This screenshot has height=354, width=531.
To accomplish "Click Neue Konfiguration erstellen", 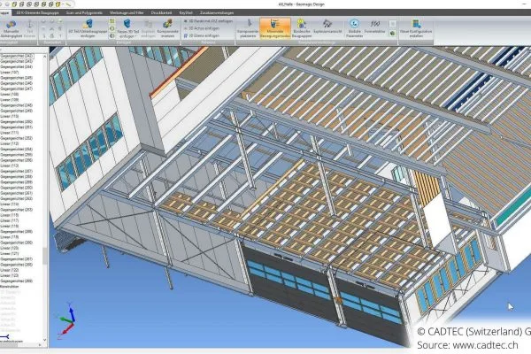I will tap(416, 28).
